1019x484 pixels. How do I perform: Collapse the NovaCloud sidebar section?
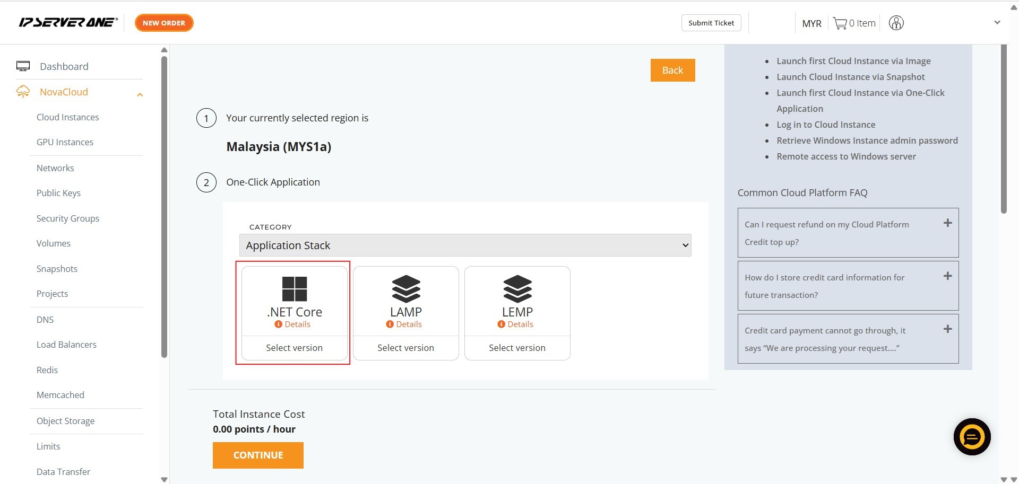(140, 94)
